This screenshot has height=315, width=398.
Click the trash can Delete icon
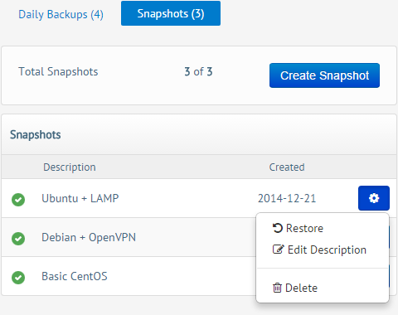tap(277, 288)
